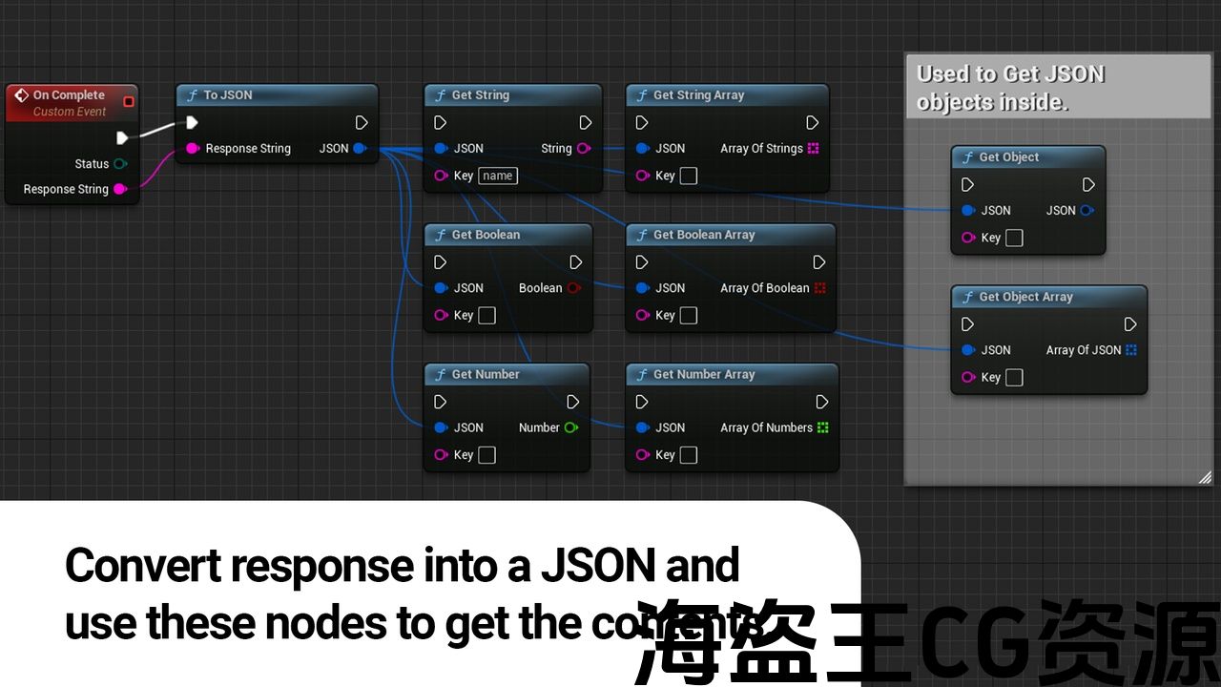The image size is (1221, 687).
Task: Click the Key input box on Get Number Array
Action: (x=688, y=455)
